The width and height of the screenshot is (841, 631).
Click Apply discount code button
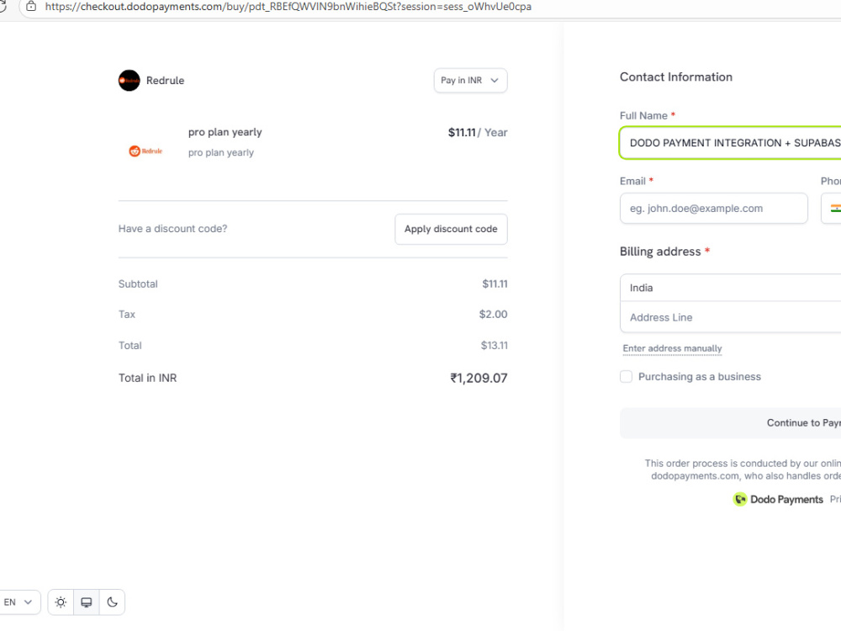tap(451, 229)
